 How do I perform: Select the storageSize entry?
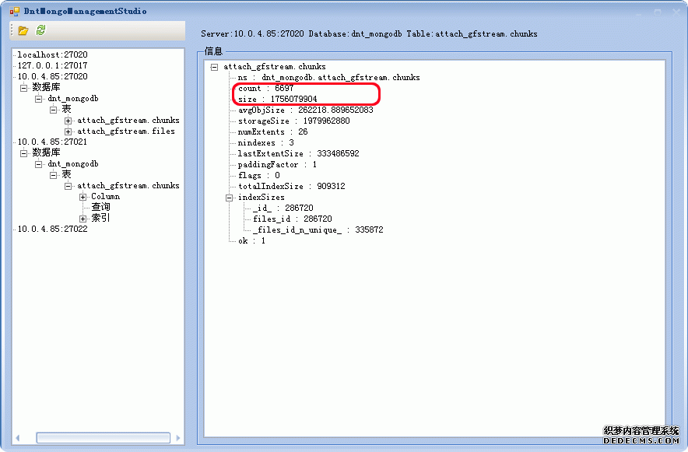point(293,121)
